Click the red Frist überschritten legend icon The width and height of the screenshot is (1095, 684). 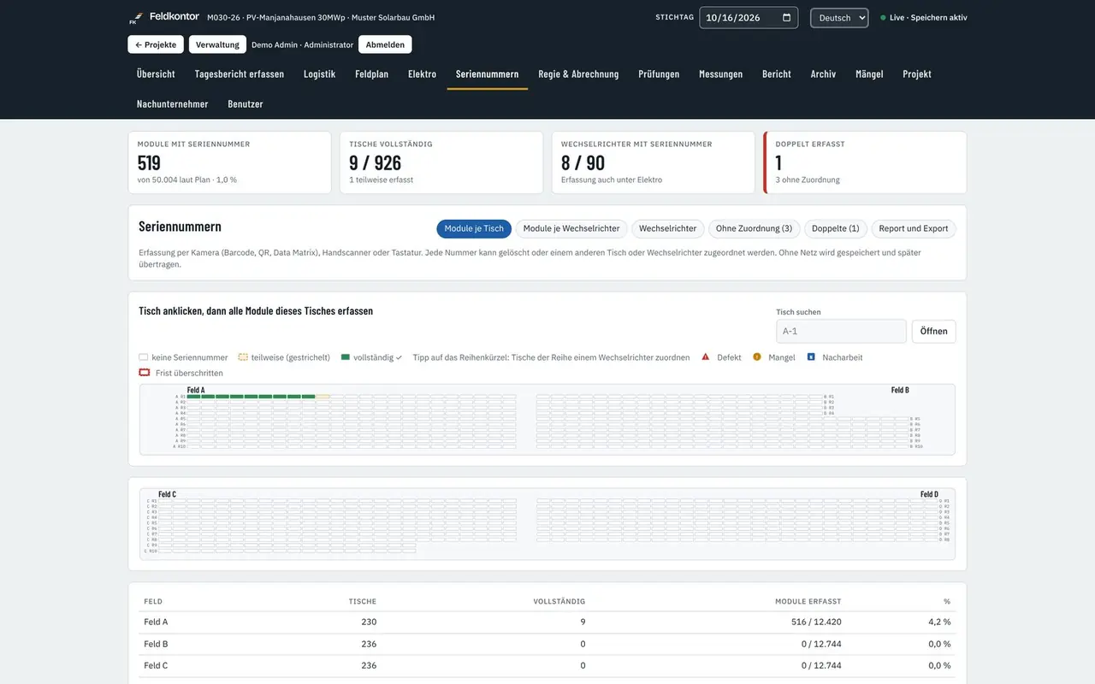click(145, 373)
